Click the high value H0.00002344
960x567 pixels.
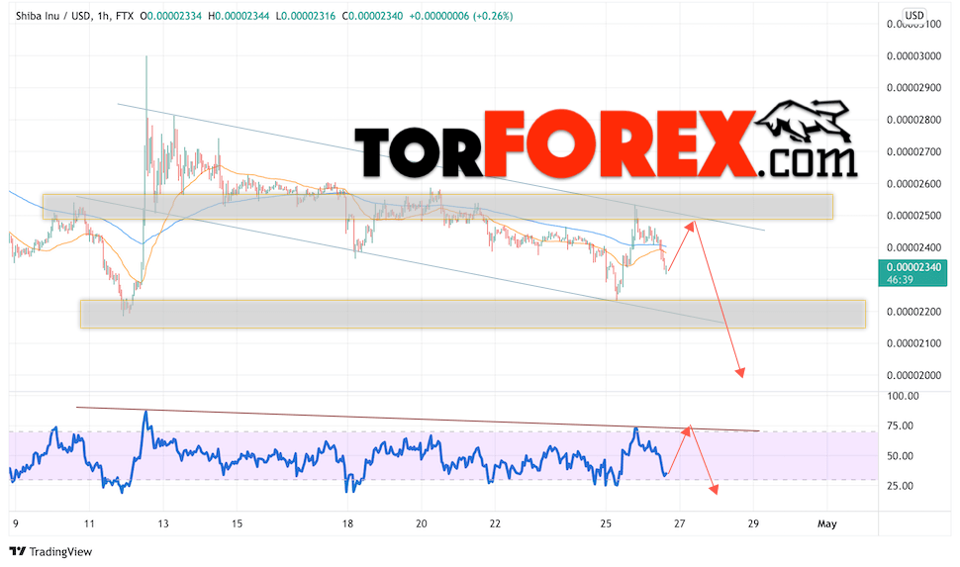239,17
